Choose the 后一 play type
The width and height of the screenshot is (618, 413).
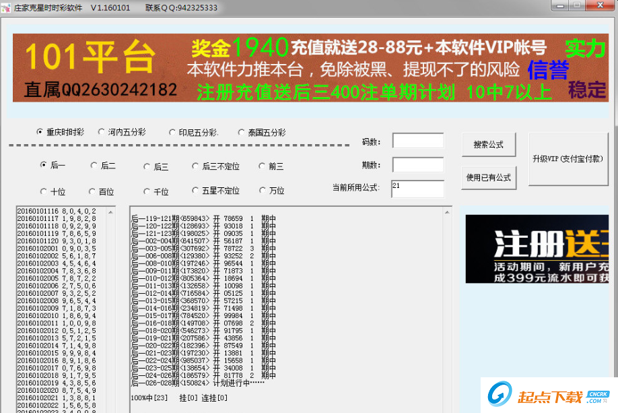[x=53, y=165]
